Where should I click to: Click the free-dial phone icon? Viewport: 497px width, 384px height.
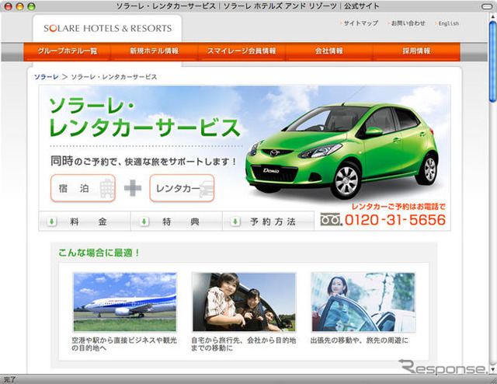(x=331, y=219)
